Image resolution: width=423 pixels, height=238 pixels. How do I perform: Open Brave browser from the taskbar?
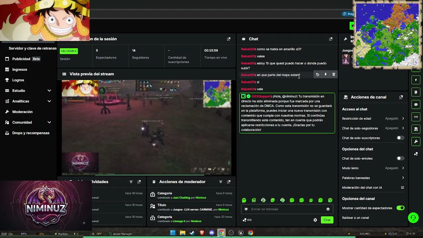click(x=202, y=233)
